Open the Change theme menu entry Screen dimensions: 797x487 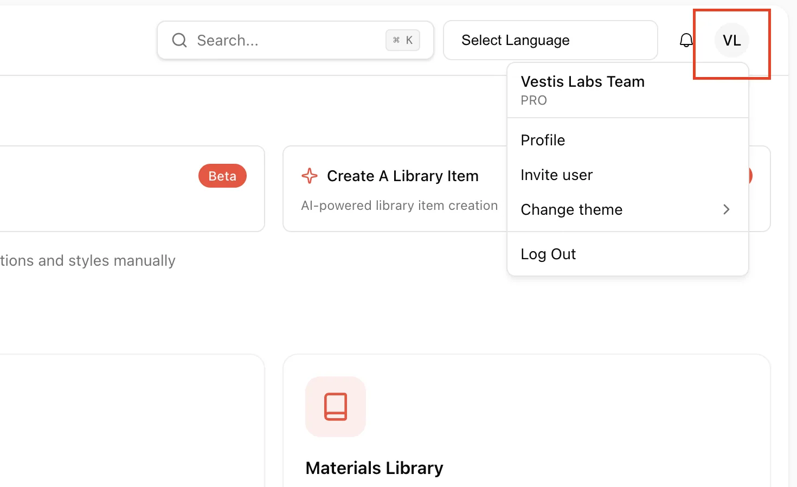click(628, 209)
